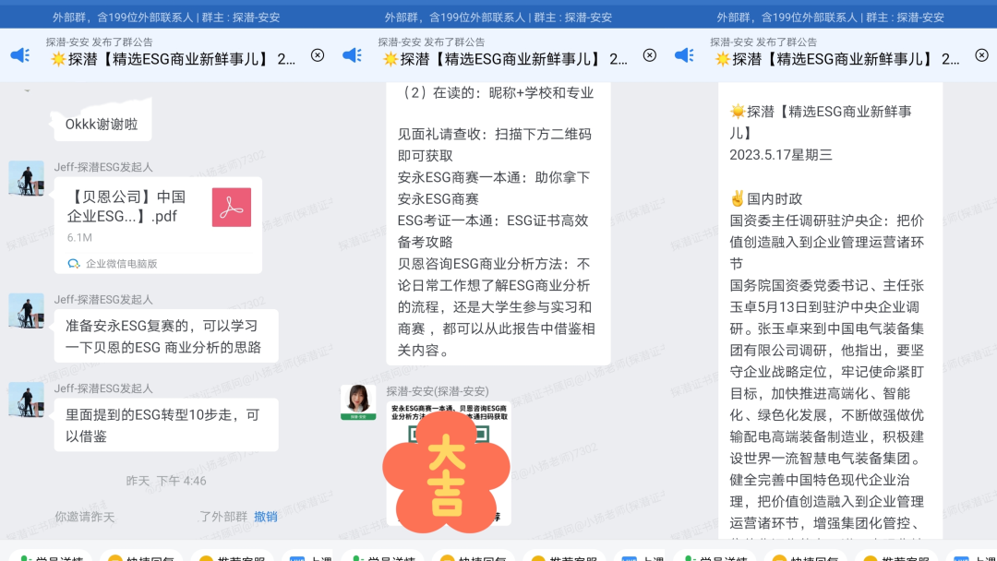Screen dimensions: 997x561
Task: Click the group header of middle chat pane
Action: (498, 18)
